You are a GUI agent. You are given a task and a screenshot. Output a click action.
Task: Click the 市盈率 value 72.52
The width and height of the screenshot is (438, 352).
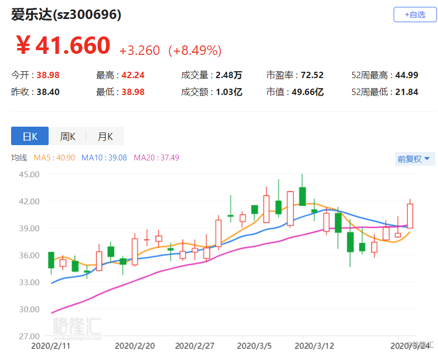coord(312,75)
